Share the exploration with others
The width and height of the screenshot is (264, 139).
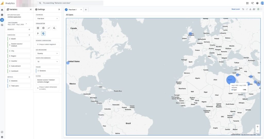(x=254, y=9)
